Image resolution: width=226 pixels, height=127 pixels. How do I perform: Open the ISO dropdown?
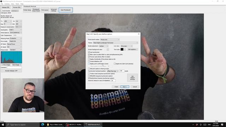pos(19,24)
